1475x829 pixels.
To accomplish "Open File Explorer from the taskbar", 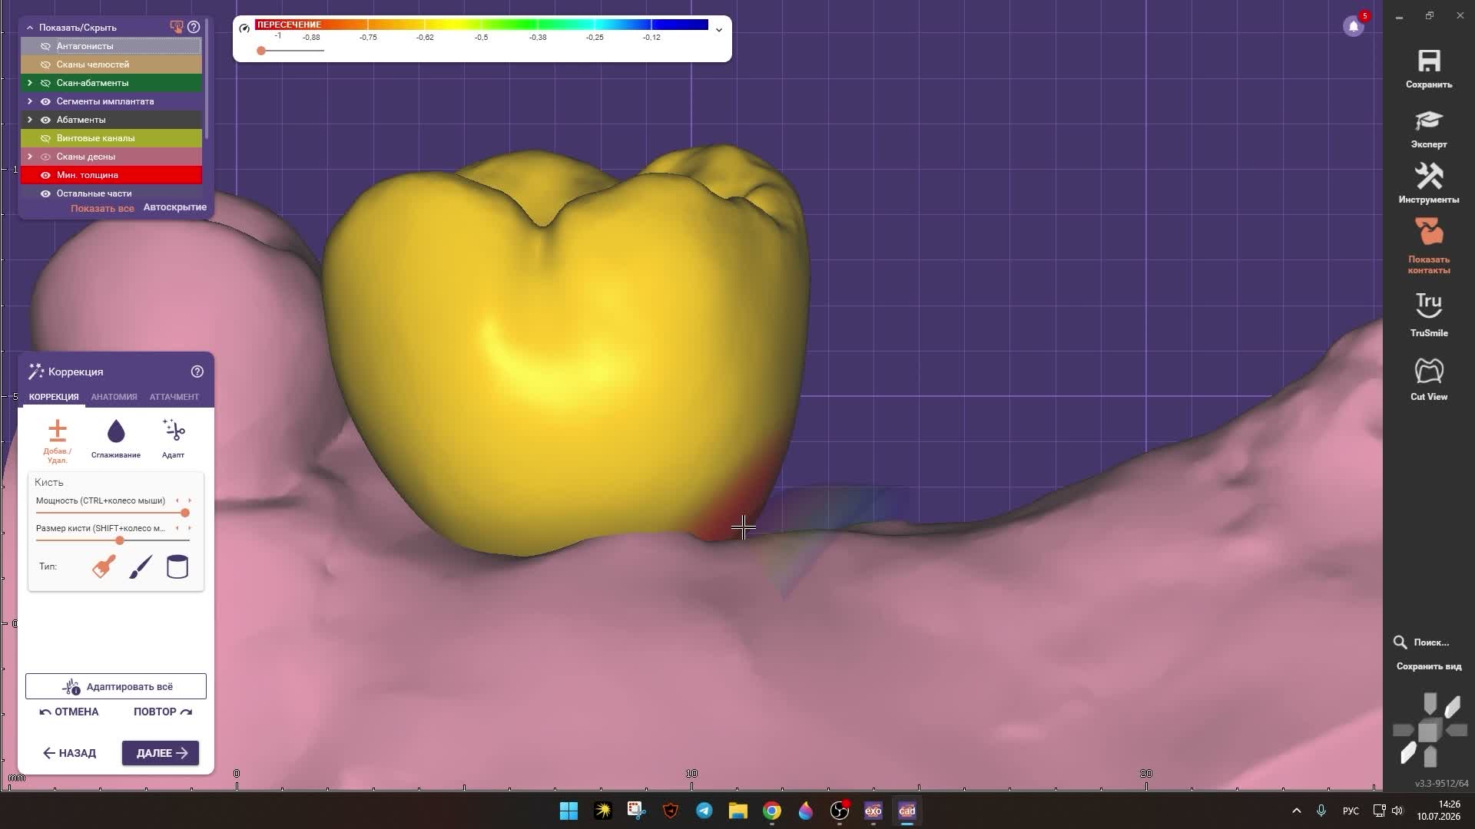I will point(738,811).
